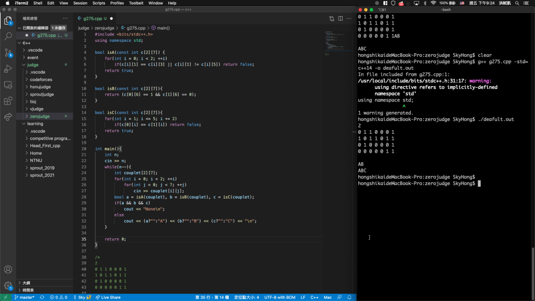Open Wi-Fi status in macOS menu bar
The height and width of the screenshot is (301, 535).
point(433,3)
